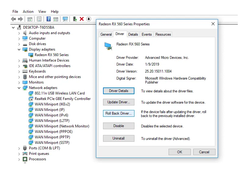Screen dimensions: 246x178
Task: Click Scan for hardware changes monitor icon
Action: (65, 19)
